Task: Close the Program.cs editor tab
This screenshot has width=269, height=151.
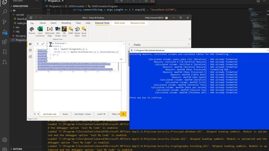Action: (x=63, y=1)
